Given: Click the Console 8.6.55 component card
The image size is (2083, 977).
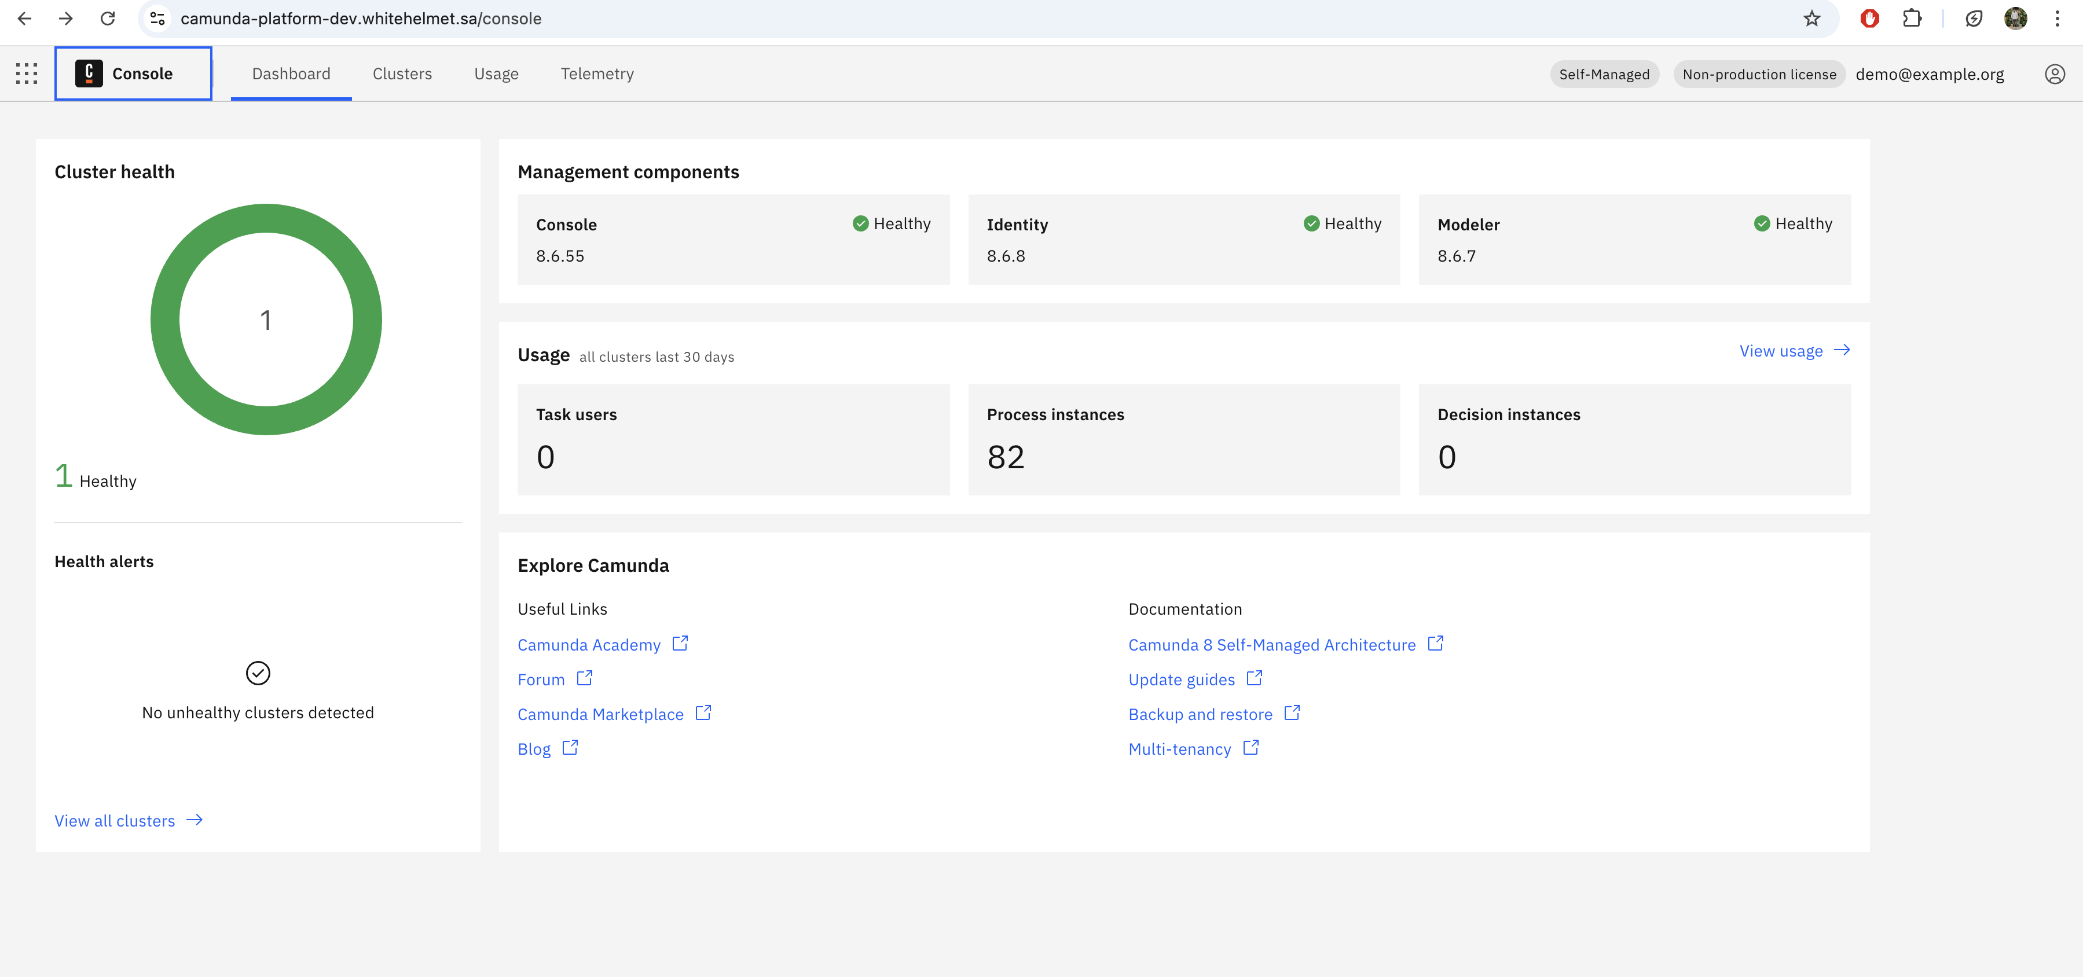Looking at the screenshot, I should (732, 239).
